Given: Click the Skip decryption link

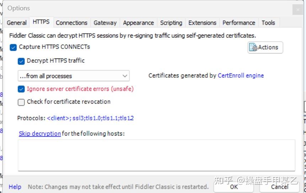Looking at the screenshot, I should coord(40,134).
